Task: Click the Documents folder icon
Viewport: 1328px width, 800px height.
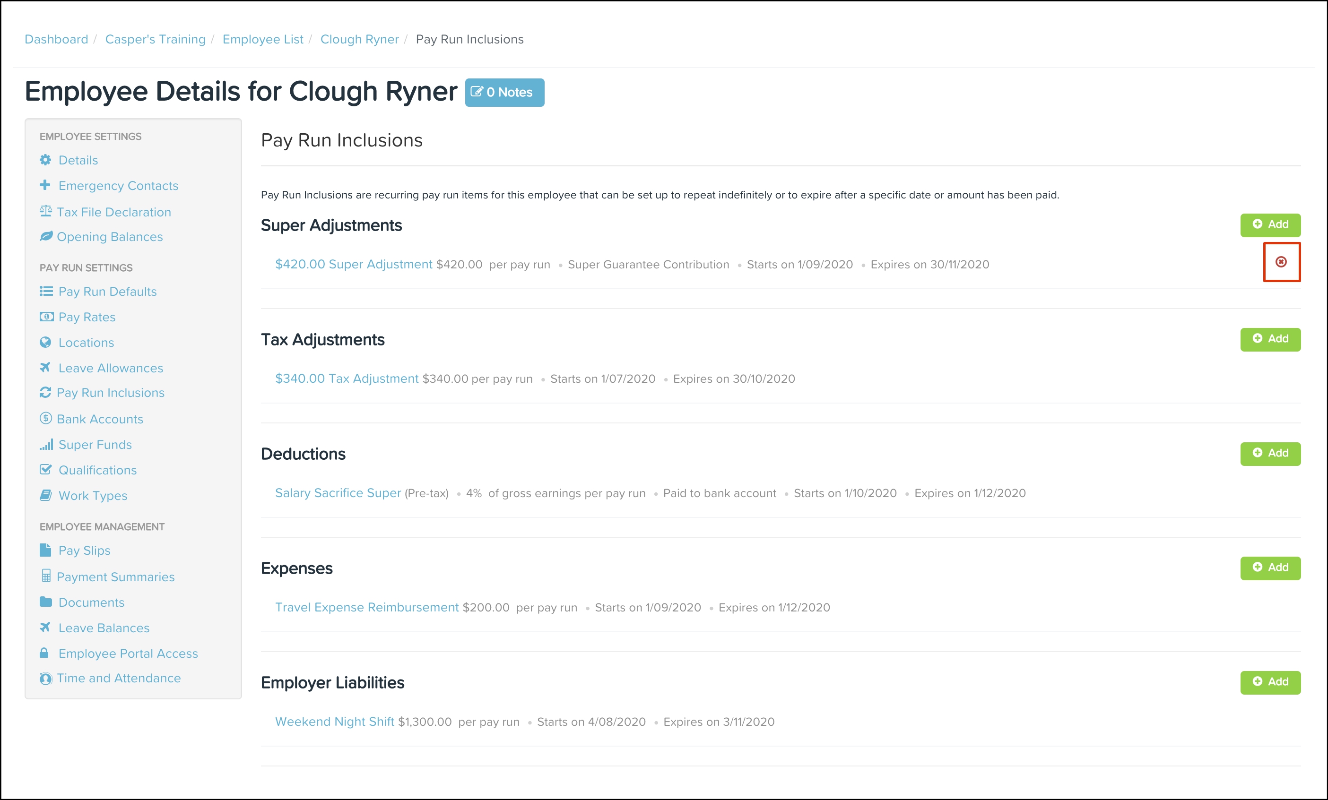Action: [x=46, y=602]
